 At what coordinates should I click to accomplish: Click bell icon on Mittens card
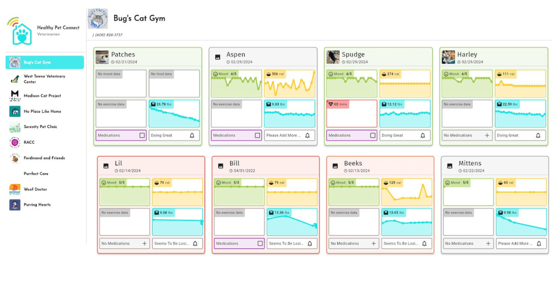pyautogui.click(x=539, y=244)
